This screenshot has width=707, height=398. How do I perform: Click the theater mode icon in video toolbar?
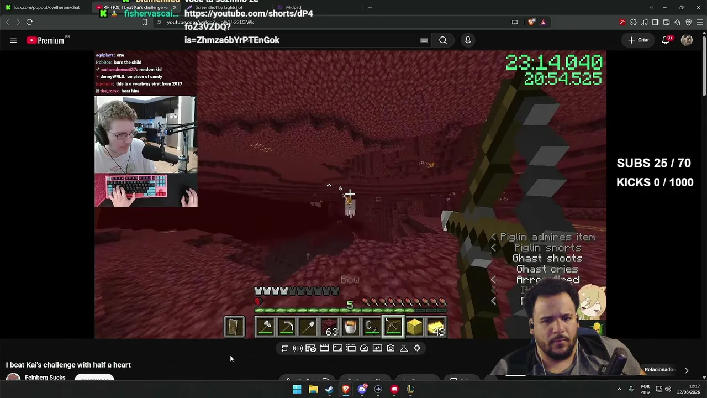[351, 348]
